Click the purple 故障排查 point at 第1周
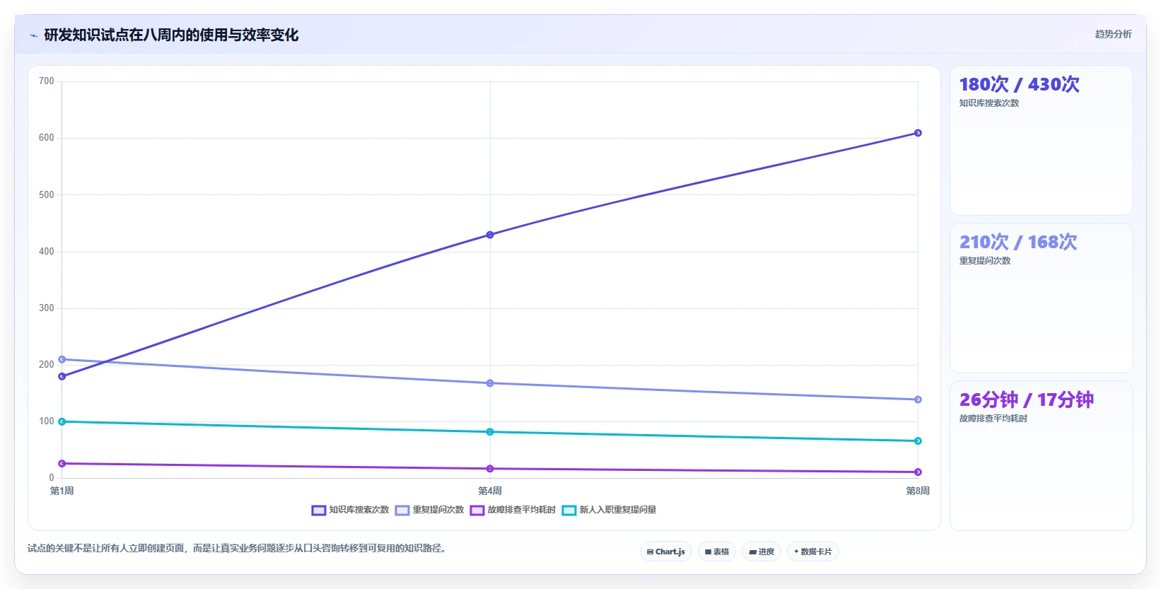The width and height of the screenshot is (1161, 589). tap(62, 464)
